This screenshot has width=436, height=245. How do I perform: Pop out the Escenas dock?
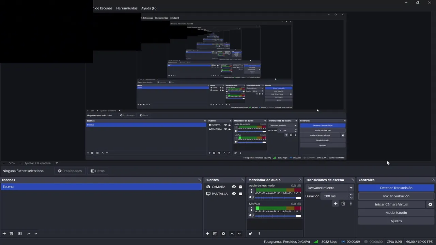(x=199, y=180)
